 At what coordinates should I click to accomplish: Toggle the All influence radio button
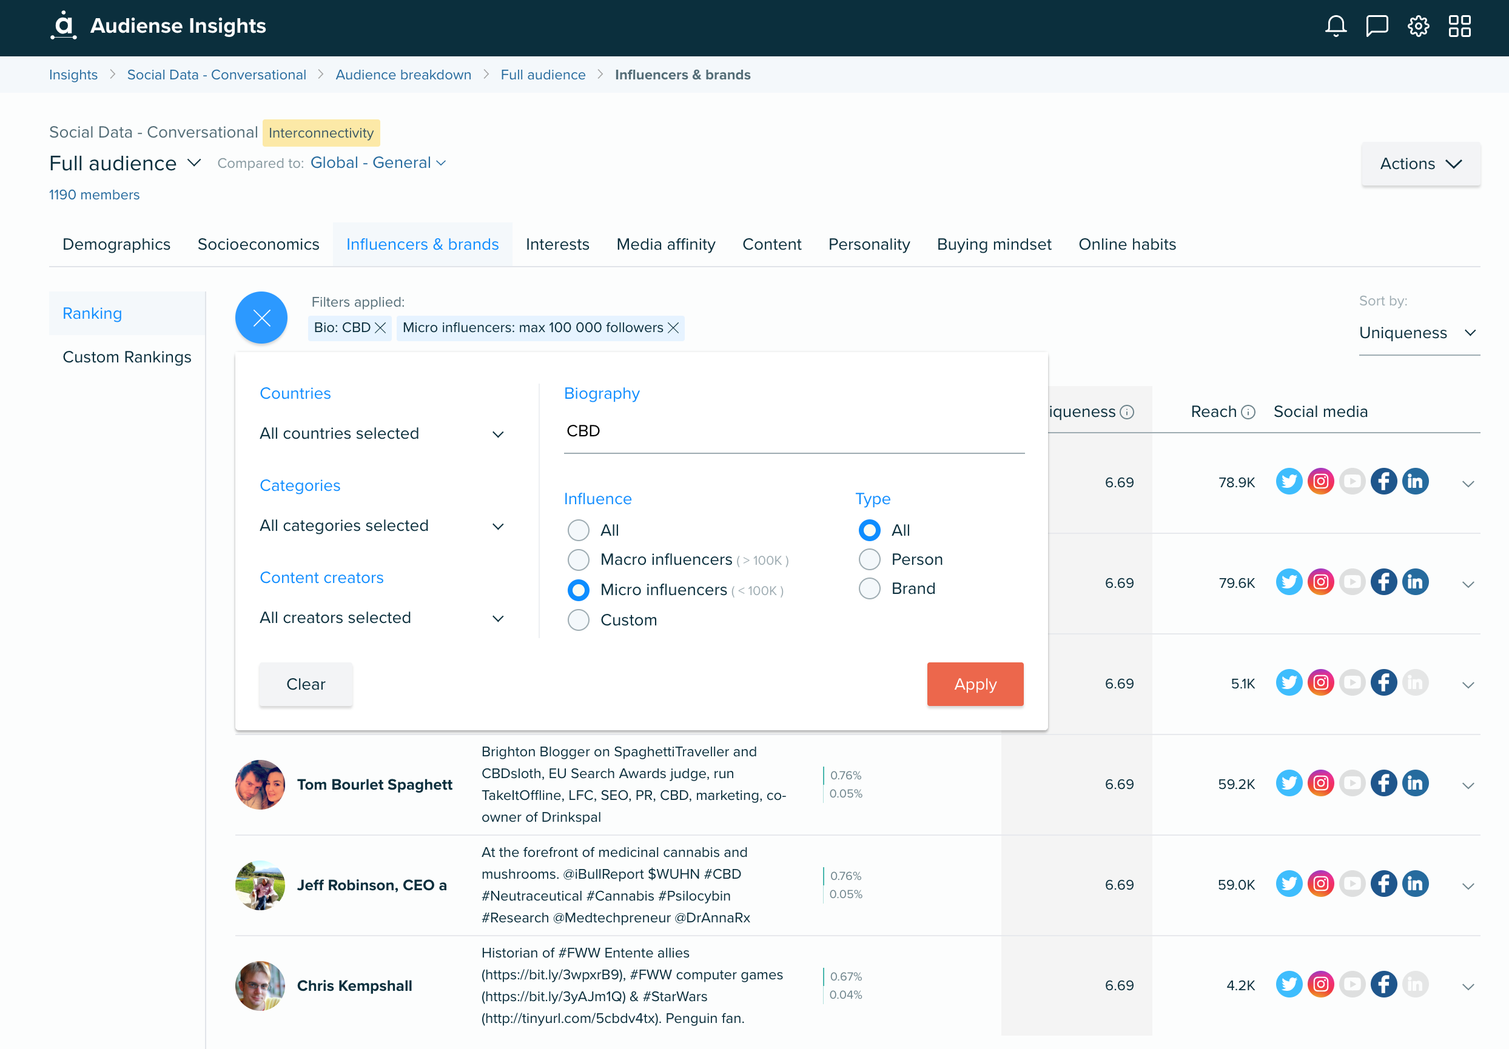pyautogui.click(x=577, y=529)
